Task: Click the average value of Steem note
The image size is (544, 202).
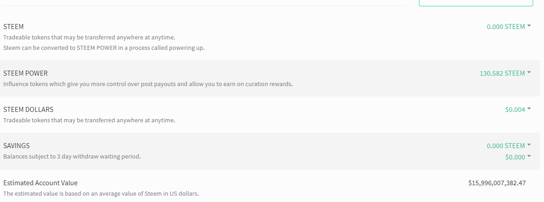Action: click(101, 194)
